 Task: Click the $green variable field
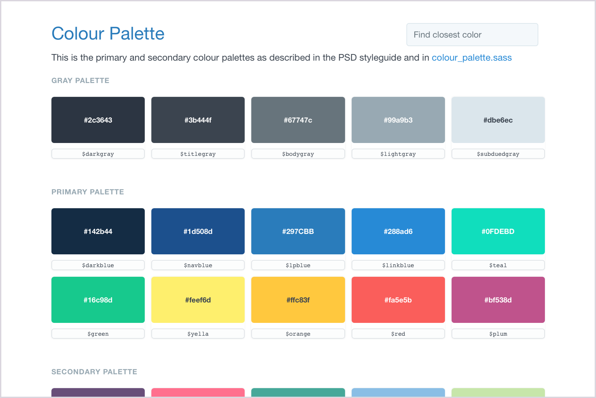(x=98, y=334)
